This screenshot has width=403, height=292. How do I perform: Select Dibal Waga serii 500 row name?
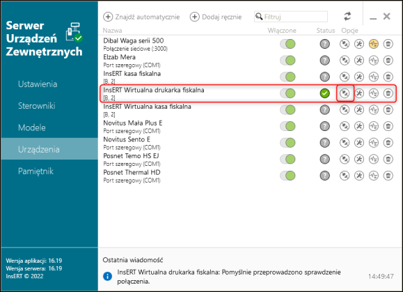click(x=134, y=40)
